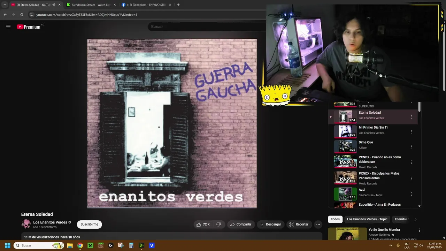This screenshot has width=446, height=251.
Task: Close the Facebook Siendokam tab
Action: 170,5
